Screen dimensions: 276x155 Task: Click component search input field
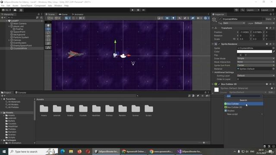tap(243, 96)
